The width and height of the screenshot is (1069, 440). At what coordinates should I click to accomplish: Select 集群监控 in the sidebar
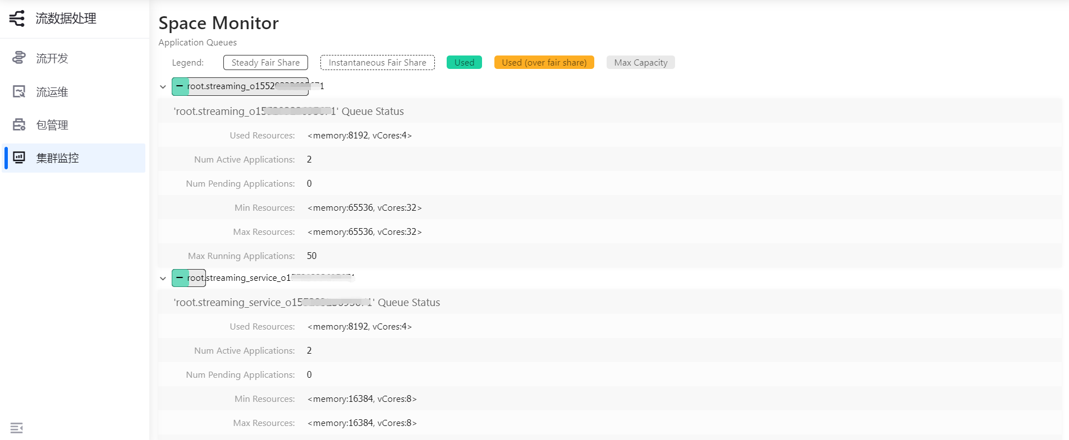[x=57, y=158]
